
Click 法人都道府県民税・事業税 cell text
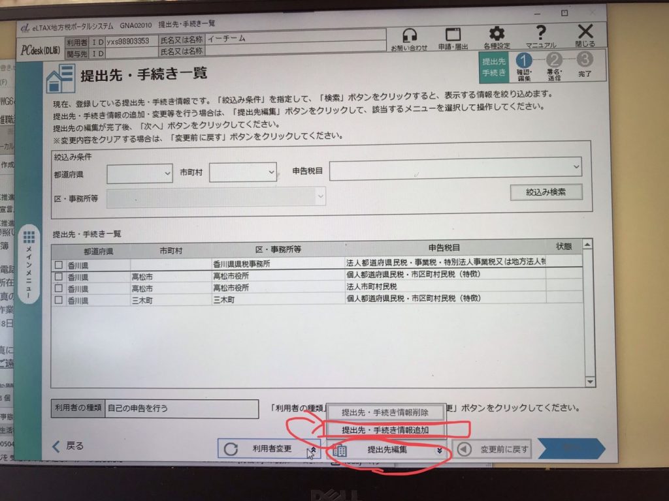[446, 262]
